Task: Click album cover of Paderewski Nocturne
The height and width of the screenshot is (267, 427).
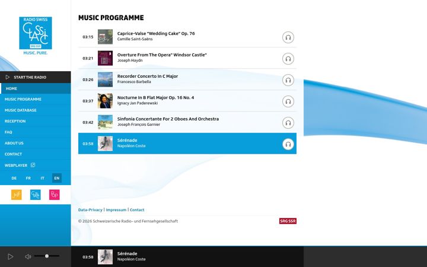Action: (x=105, y=101)
